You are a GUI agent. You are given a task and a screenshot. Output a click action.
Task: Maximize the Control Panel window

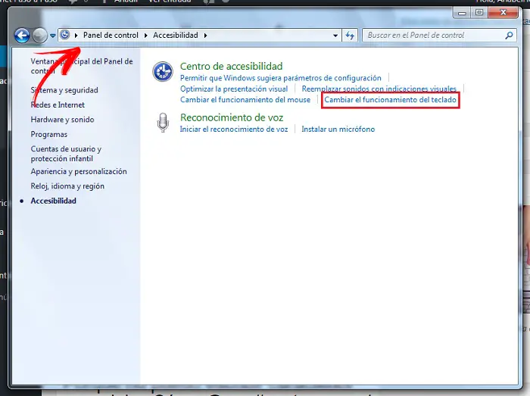(479, 13)
